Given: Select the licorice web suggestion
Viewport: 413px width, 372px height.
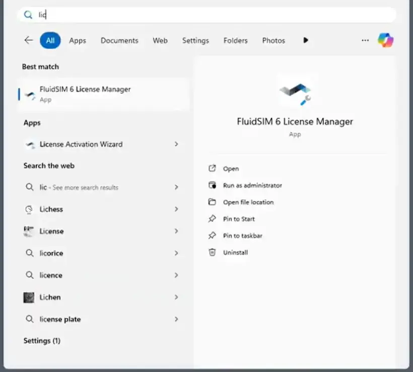Looking at the screenshot, I should pos(103,253).
